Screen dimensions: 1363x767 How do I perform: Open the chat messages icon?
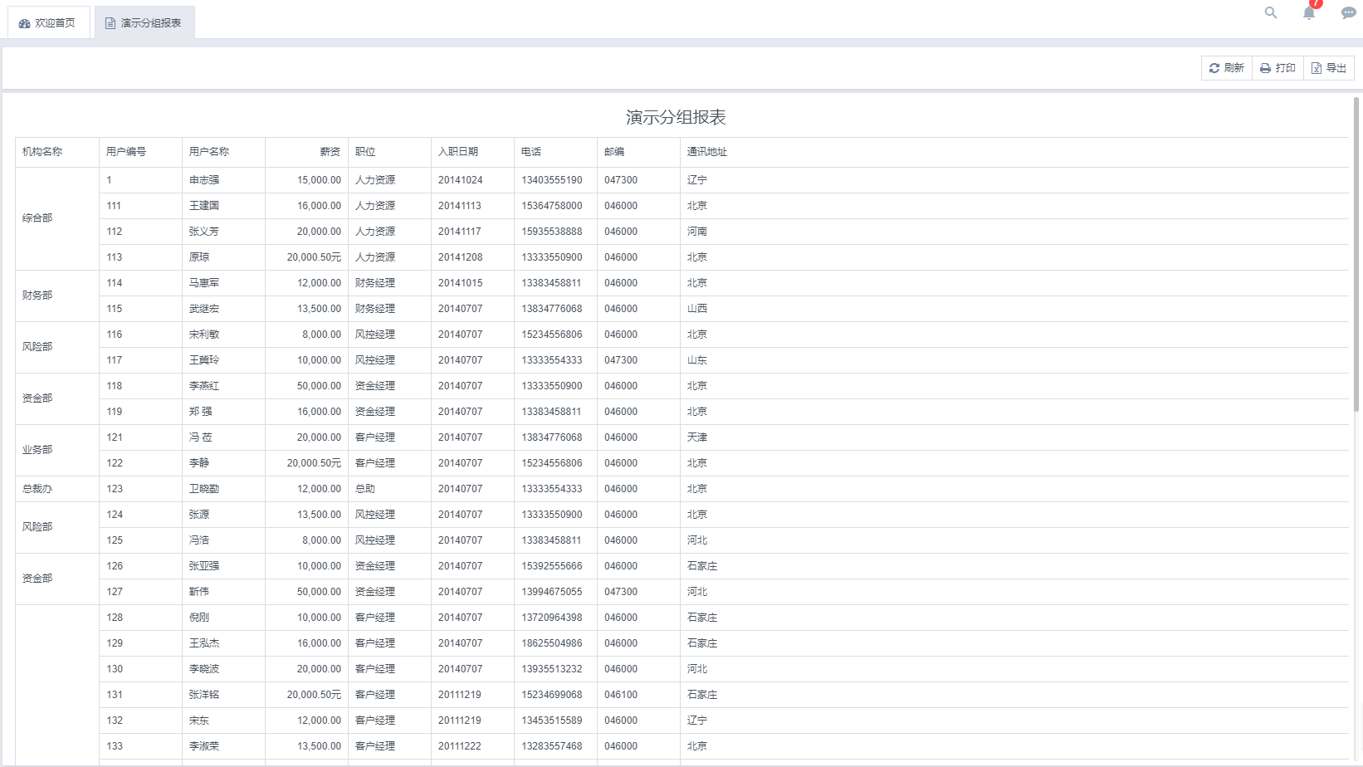coord(1348,12)
